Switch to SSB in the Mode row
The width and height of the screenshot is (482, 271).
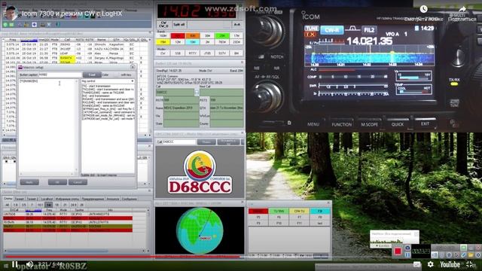point(178,53)
